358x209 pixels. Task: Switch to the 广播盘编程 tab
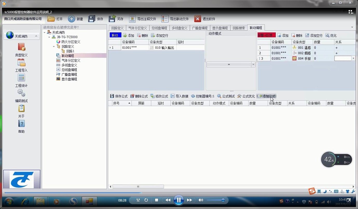click(x=200, y=28)
